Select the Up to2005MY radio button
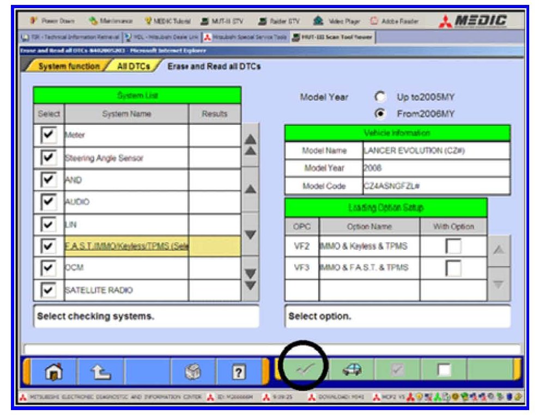 pyautogui.click(x=381, y=97)
